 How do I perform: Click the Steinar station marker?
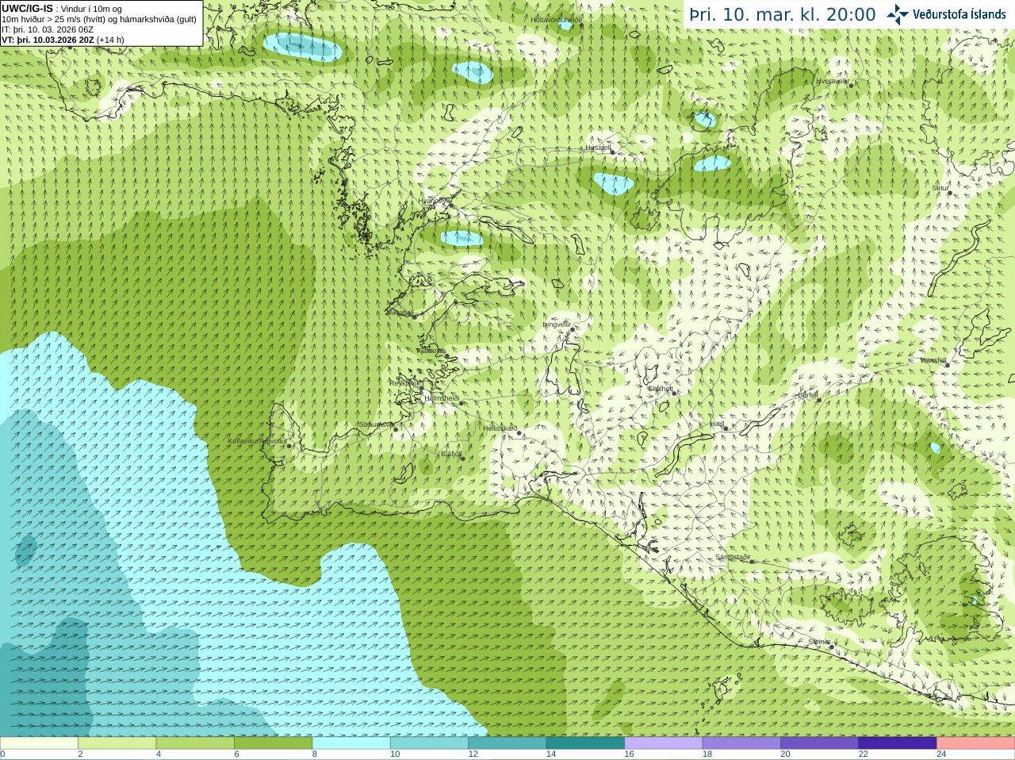(x=832, y=646)
